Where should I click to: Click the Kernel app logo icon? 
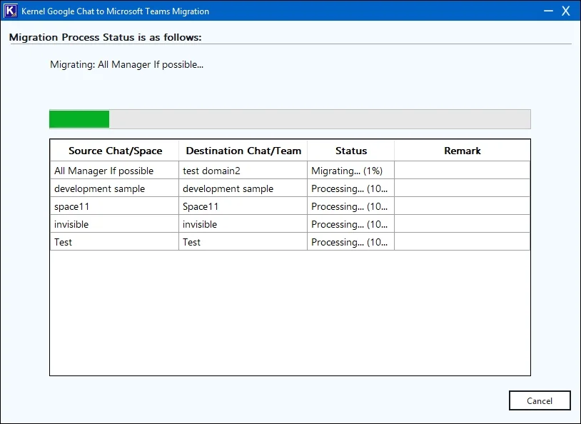click(11, 11)
